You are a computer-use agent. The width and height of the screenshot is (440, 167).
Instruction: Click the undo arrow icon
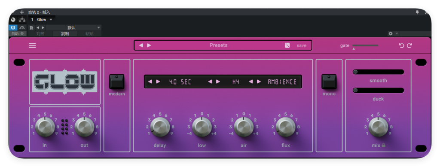coord(402,46)
